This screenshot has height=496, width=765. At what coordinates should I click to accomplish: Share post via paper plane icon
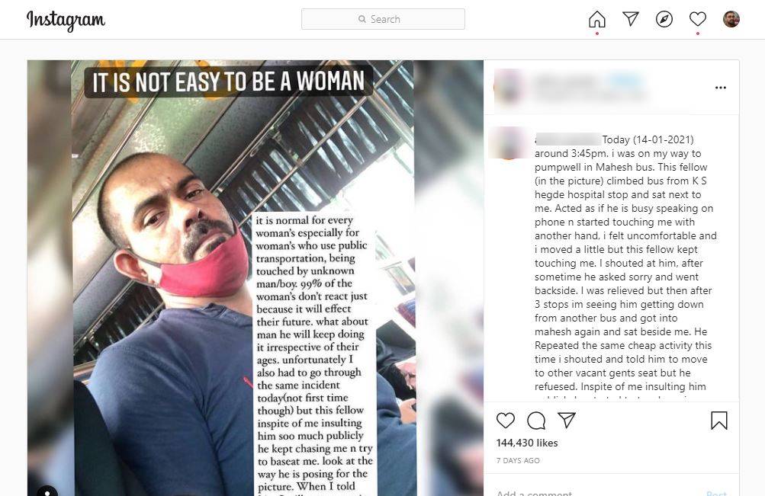click(567, 420)
